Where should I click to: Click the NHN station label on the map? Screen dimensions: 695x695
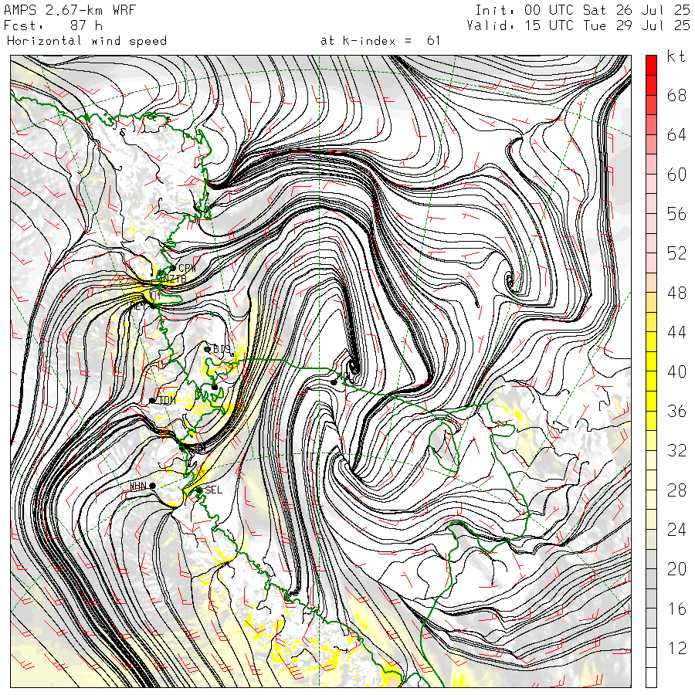coord(138,486)
